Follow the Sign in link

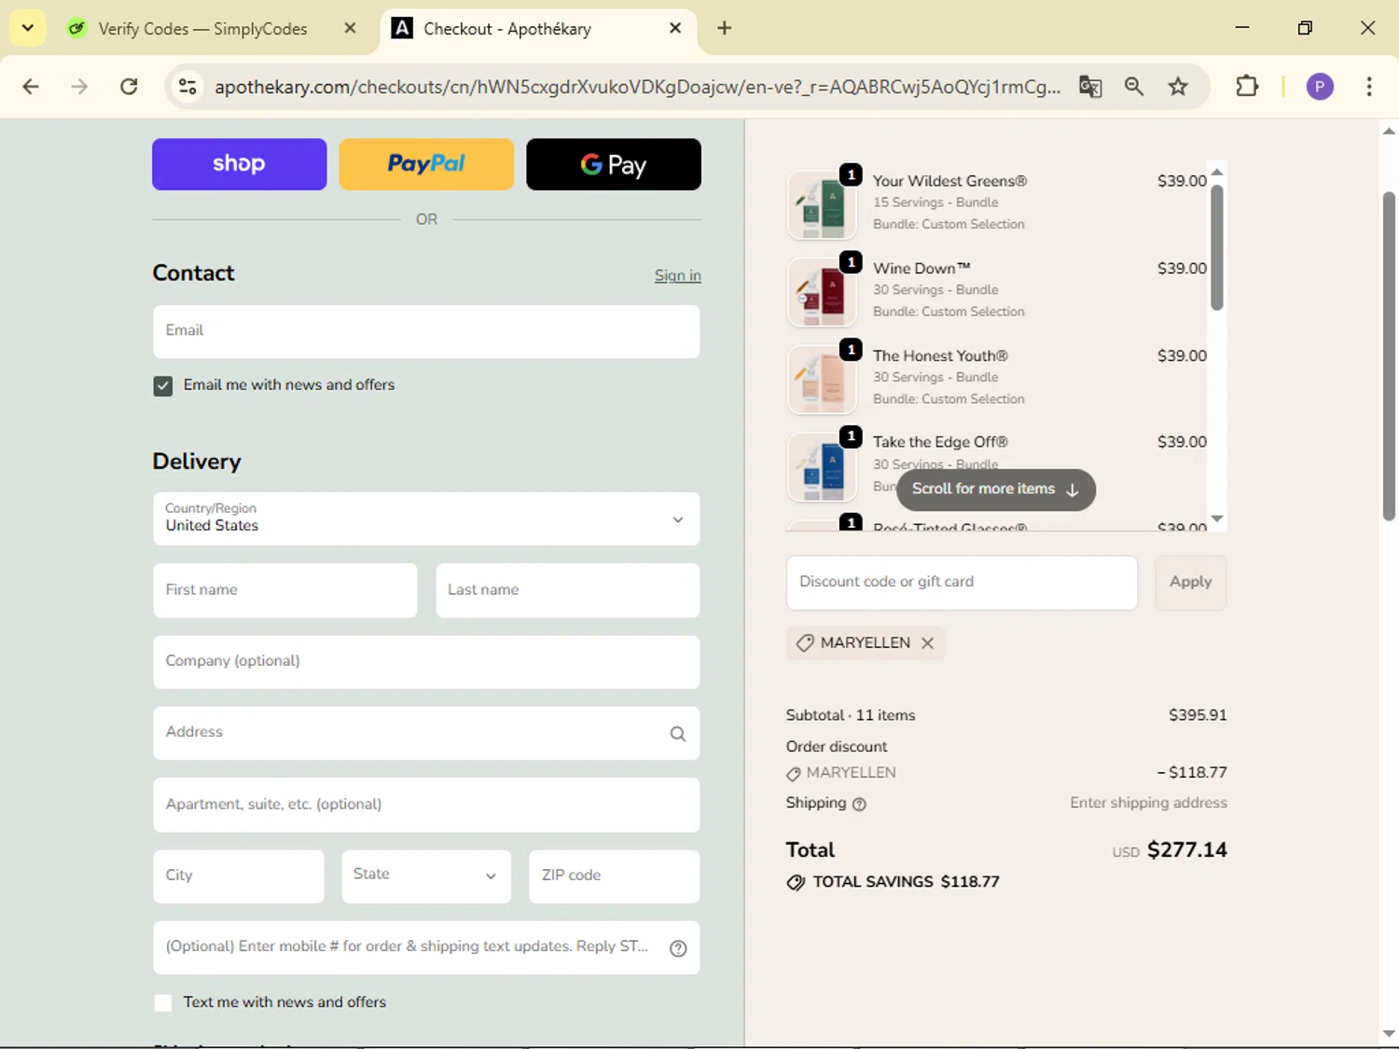tap(678, 275)
